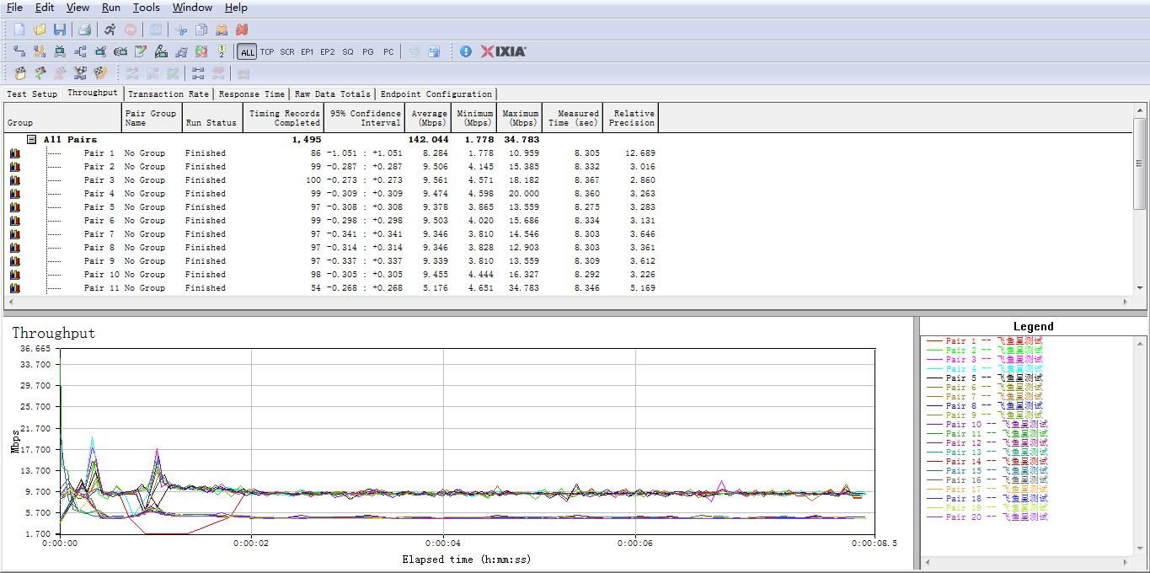Toggle the SCR filter button
Screen dimensions: 1150x573
point(287,51)
